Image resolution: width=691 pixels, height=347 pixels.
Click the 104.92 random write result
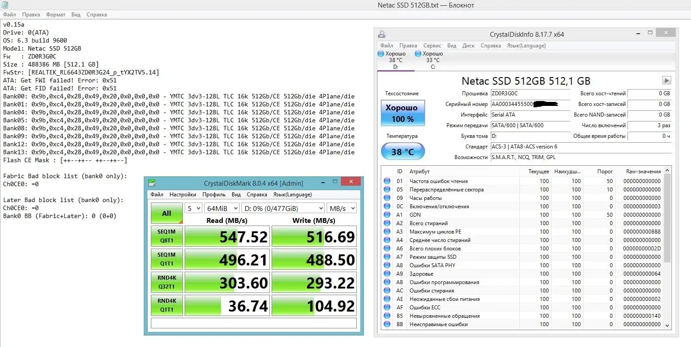[x=314, y=305]
